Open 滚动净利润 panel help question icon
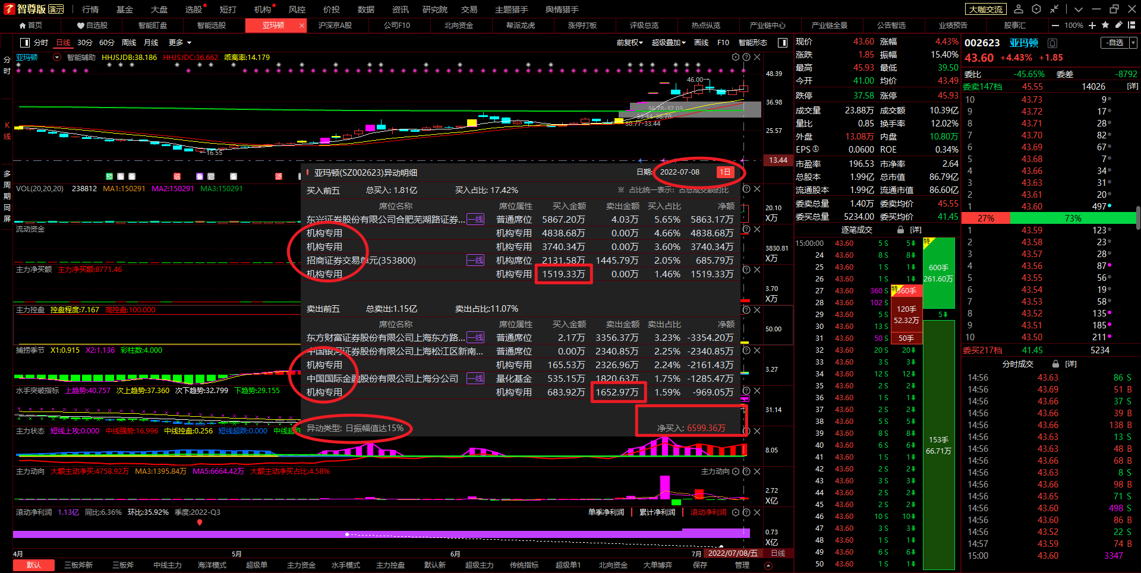 (746, 512)
